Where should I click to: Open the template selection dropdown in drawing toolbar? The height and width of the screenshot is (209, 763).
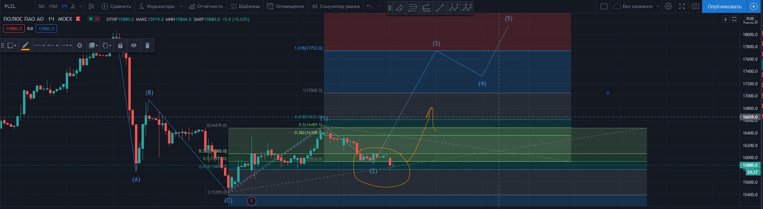pyautogui.click(x=12, y=45)
